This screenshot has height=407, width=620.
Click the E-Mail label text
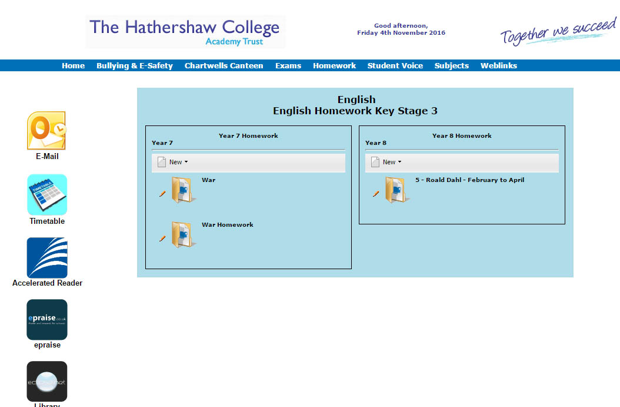pos(47,157)
